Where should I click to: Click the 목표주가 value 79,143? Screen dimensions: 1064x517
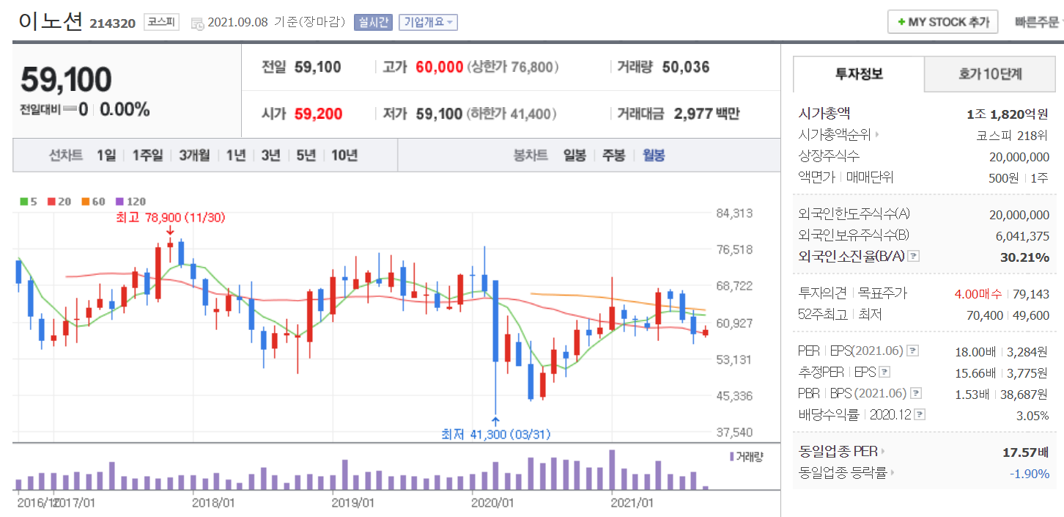1031,294
